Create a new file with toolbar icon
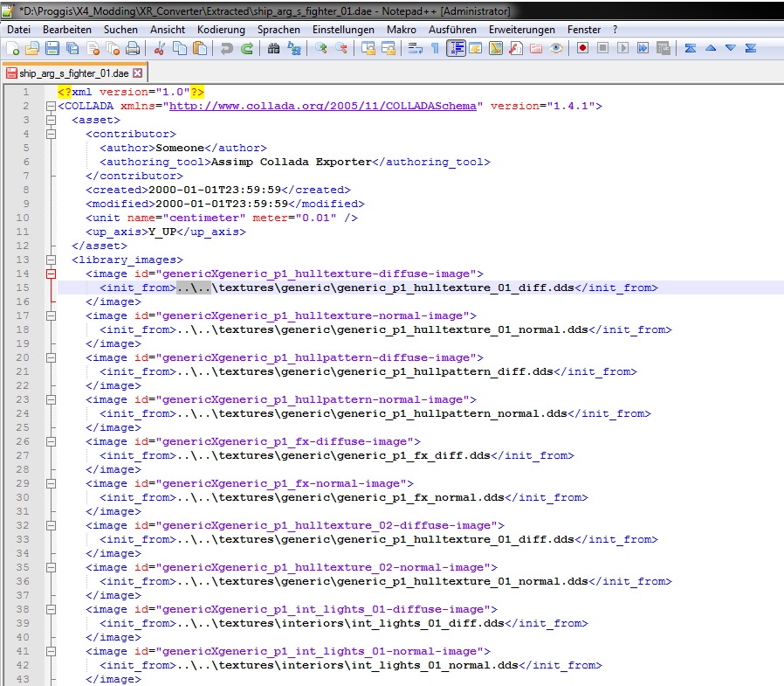Viewport: 784px width, 686px height. point(12,49)
